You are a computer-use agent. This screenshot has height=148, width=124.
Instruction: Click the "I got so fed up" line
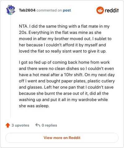click(64, 62)
